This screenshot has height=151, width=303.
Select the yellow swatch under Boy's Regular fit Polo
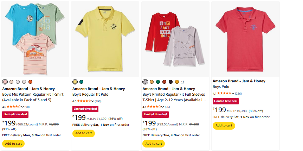point(75,82)
